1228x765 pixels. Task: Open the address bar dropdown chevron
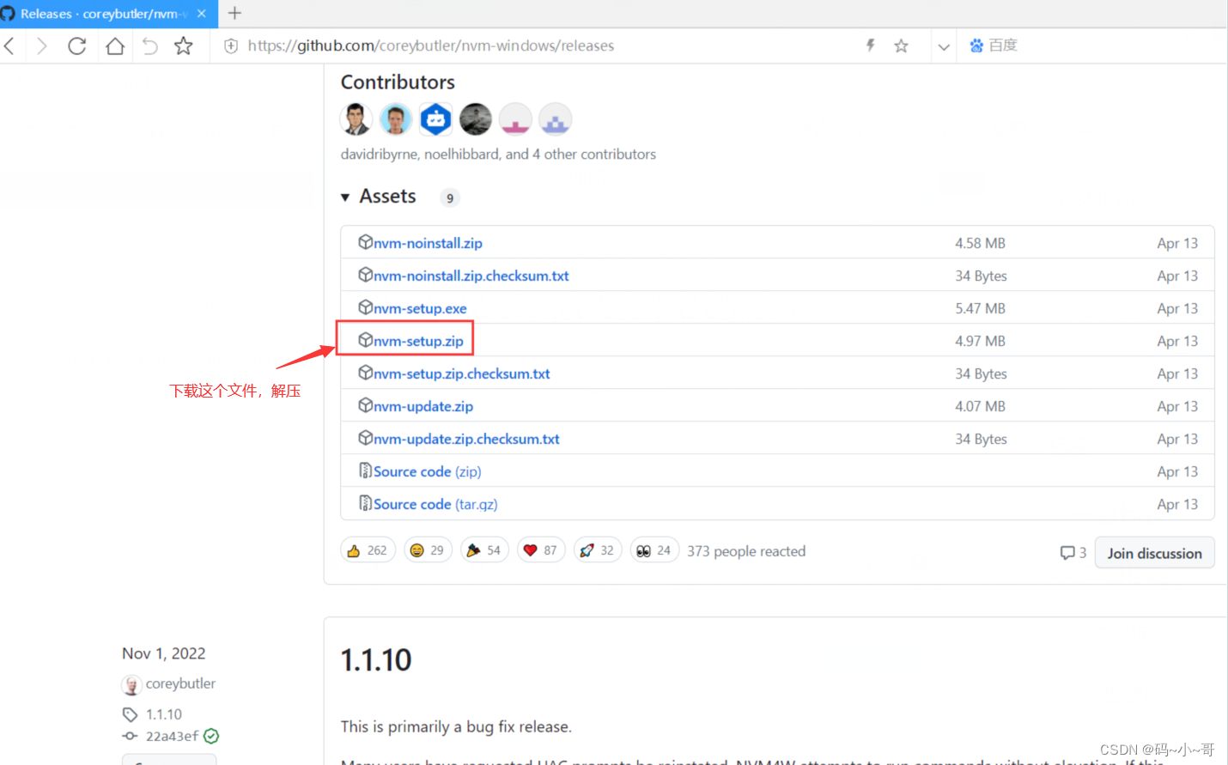coord(944,47)
